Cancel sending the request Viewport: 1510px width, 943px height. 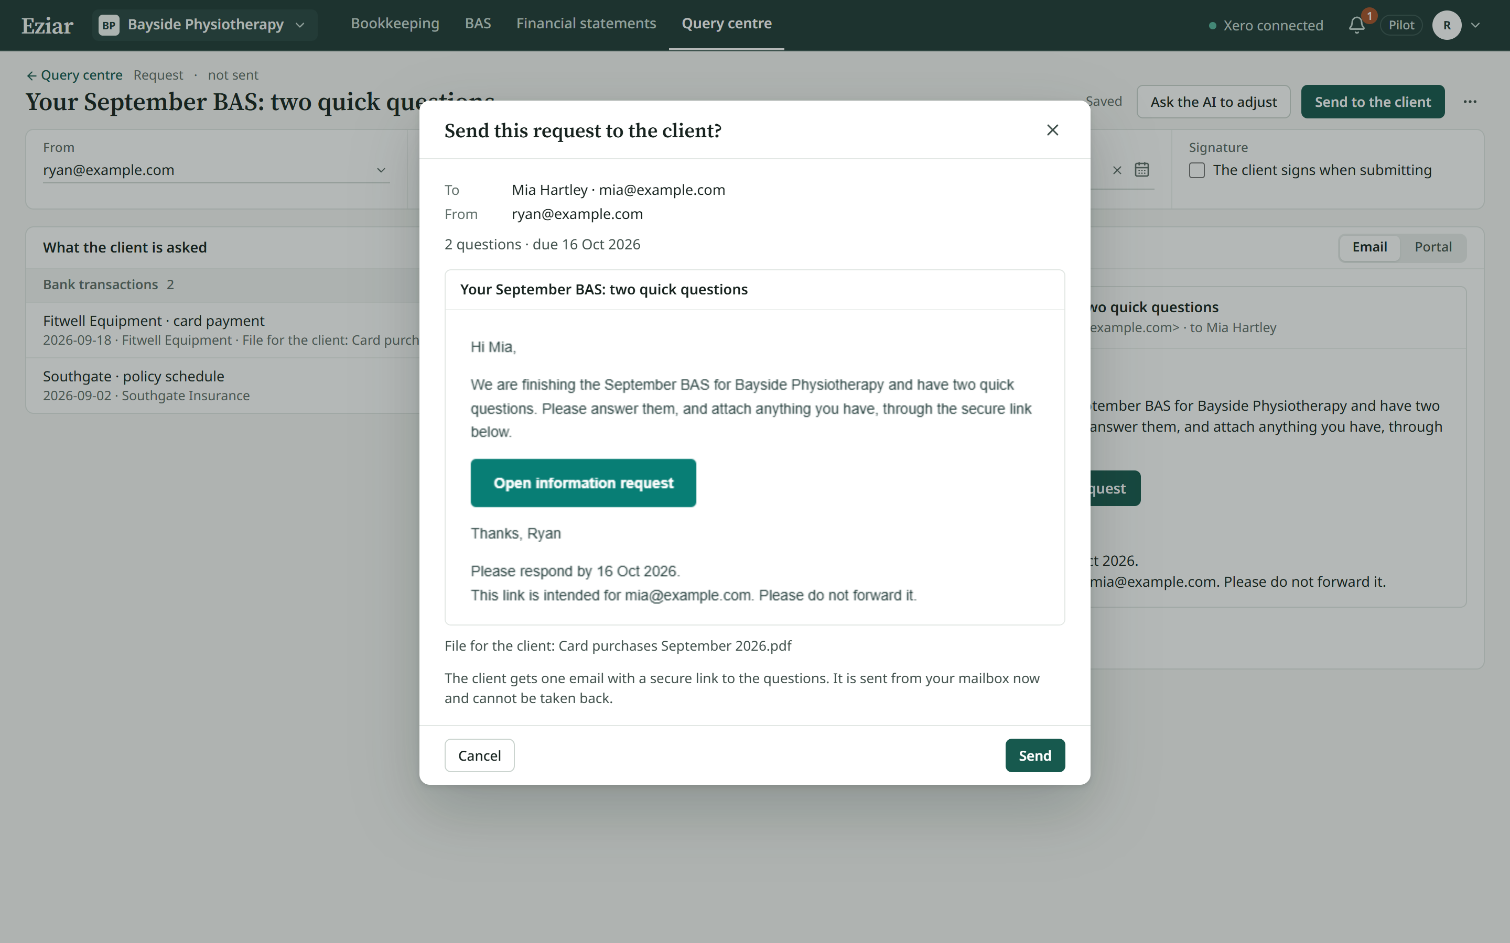click(x=479, y=755)
